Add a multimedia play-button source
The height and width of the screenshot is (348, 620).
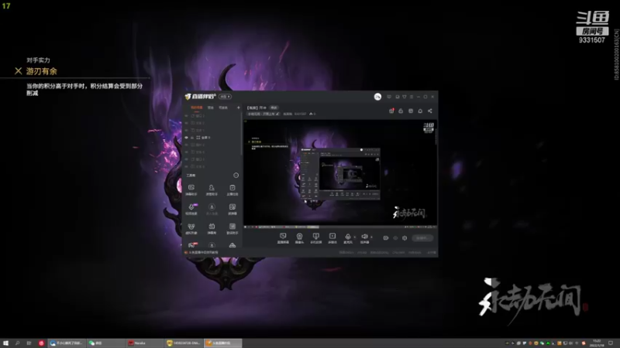tap(332, 238)
